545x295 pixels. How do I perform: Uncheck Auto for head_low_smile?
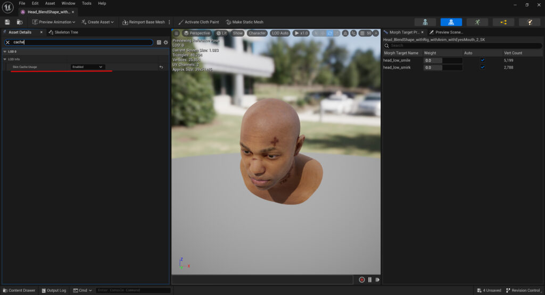tap(482, 61)
